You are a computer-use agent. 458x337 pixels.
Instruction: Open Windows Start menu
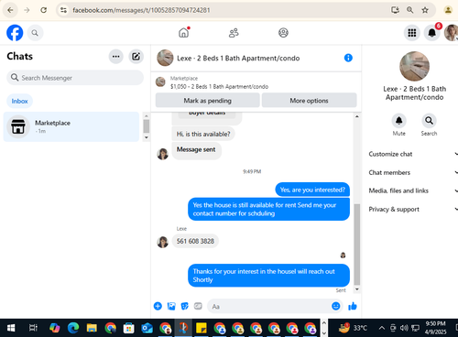tap(11, 328)
